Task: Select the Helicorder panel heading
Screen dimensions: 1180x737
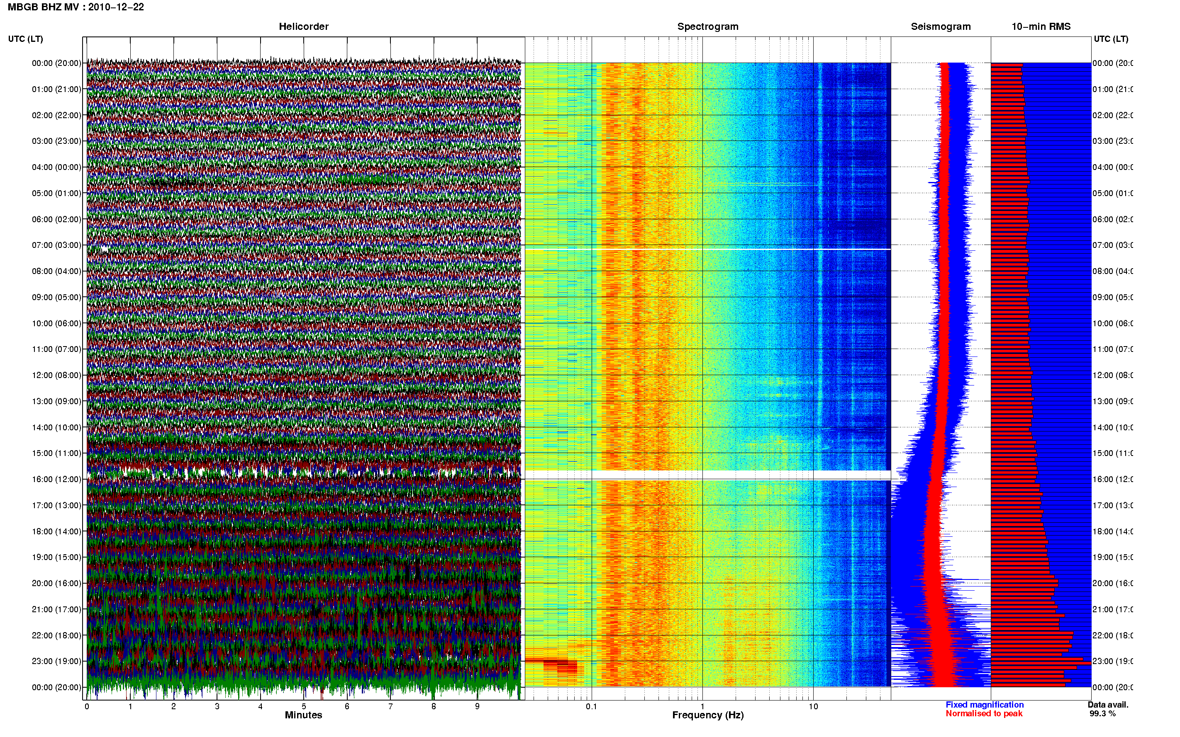Action: click(303, 27)
